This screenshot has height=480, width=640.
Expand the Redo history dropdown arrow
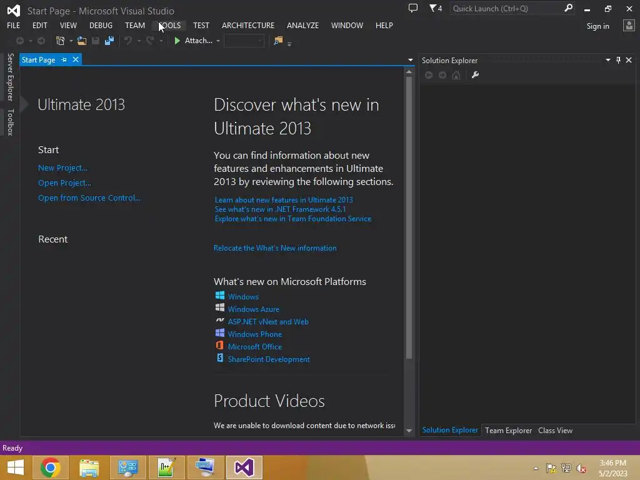click(x=161, y=41)
